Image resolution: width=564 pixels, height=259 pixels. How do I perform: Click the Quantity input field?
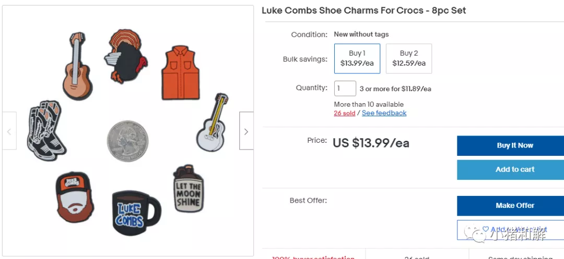[345, 89]
